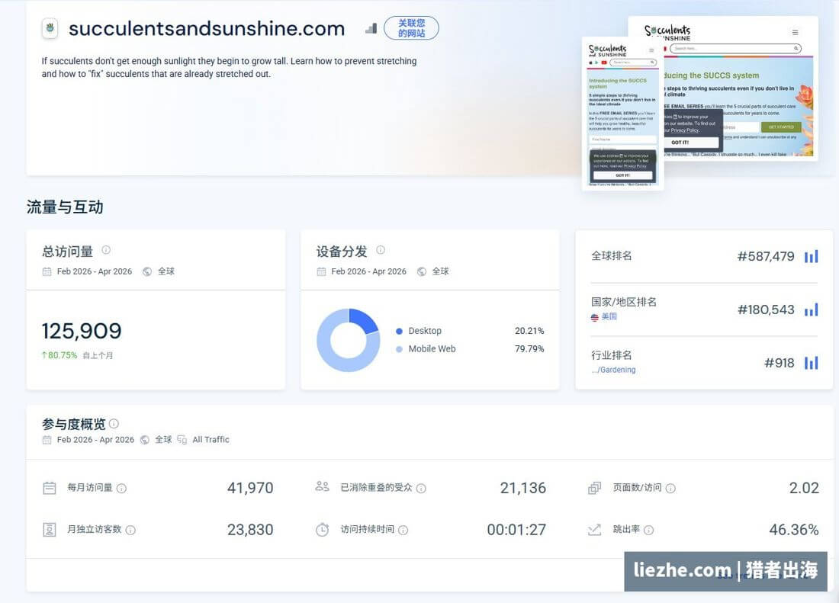This screenshot has width=839, height=603.
Task: Open the desktop site preview thumbnail
Action: click(741, 88)
